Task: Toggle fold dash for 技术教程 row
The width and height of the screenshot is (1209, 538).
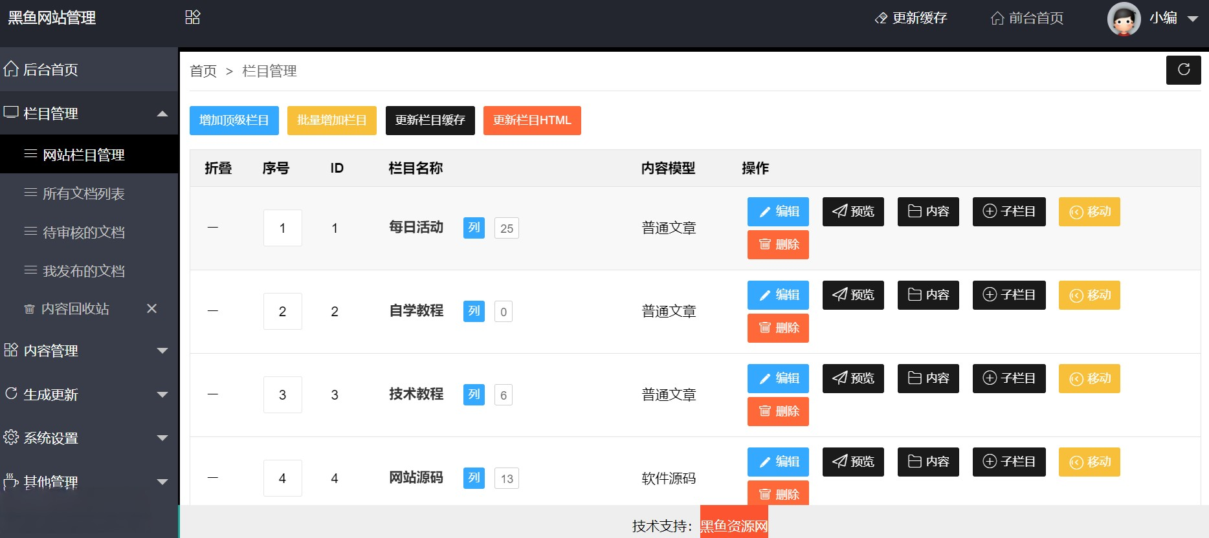Action: point(213,394)
